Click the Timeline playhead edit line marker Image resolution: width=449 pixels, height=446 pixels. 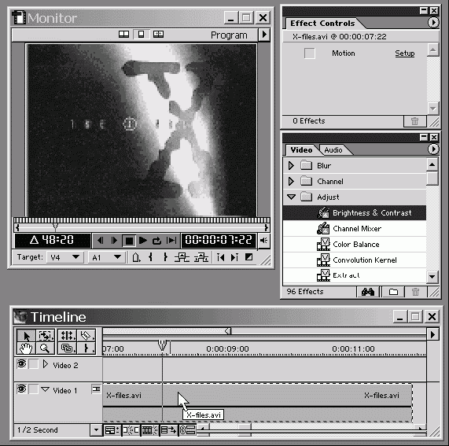pyautogui.click(x=162, y=346)
